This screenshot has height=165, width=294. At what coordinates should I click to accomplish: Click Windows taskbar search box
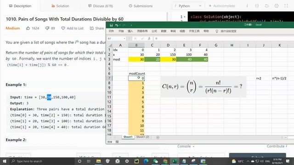click(42, 161)
